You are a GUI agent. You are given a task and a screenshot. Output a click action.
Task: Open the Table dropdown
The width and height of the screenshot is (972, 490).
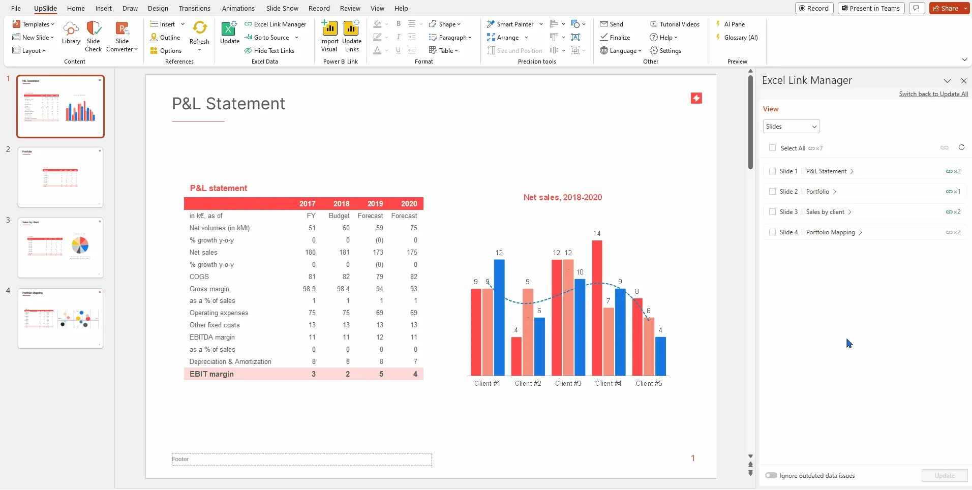click(444, 51)
